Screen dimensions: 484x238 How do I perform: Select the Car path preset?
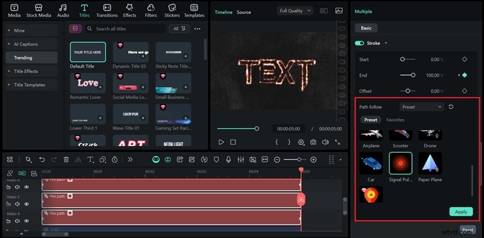[x=371, y=163]
